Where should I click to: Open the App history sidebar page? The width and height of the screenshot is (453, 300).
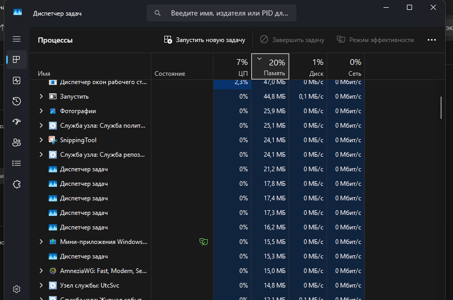(x=17, y=101)
